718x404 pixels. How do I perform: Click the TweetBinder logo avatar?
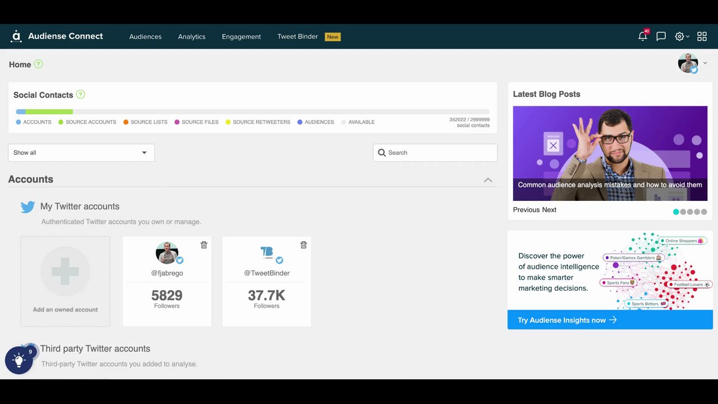(266, 252)
